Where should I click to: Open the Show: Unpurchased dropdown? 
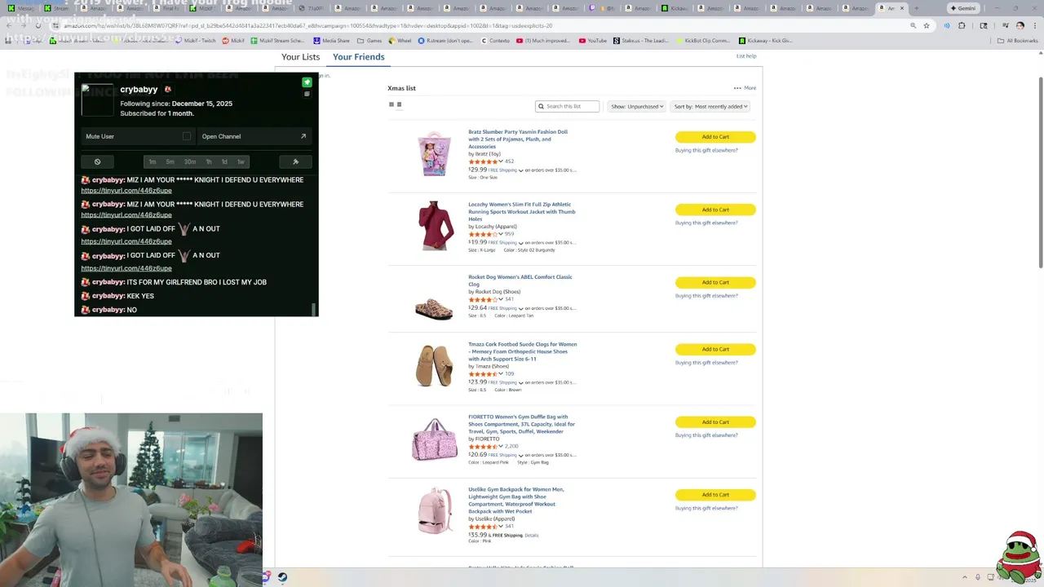pyautogui.click(x=636, y=106)
